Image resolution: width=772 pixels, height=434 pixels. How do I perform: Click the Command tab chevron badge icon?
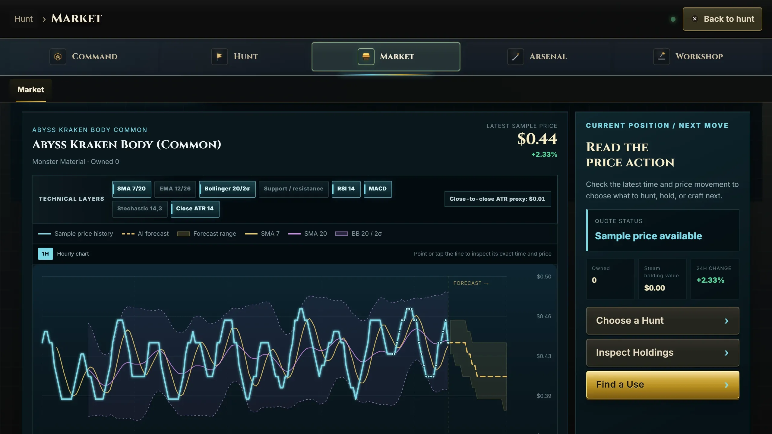(58, 56)
